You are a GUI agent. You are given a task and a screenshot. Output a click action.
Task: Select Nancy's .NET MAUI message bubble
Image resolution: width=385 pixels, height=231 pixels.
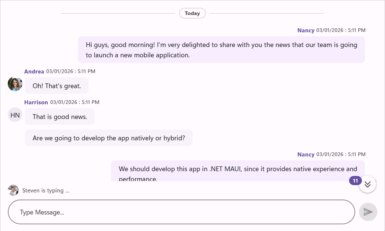238,170
